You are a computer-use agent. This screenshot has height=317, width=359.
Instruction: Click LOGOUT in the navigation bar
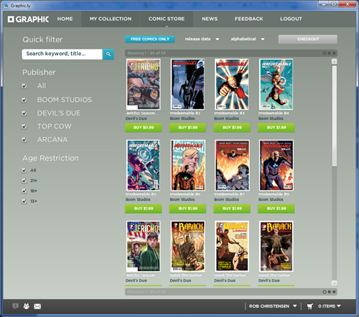(291, 19)
